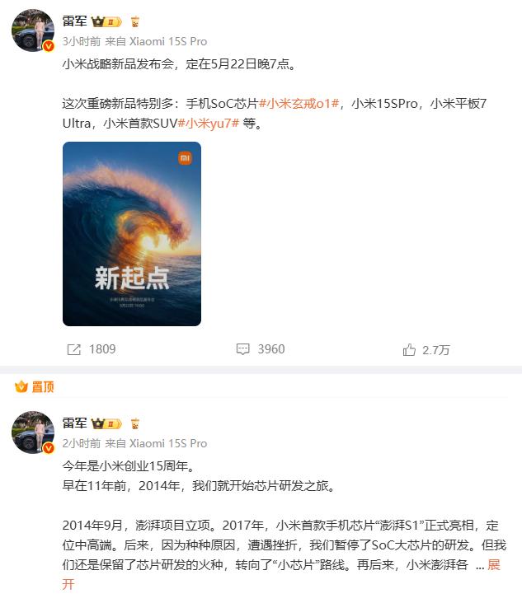Click the Xiaomi 15S Pro source on first post
The width and height of the screenshot is (522, 603).
pos(168,41)
